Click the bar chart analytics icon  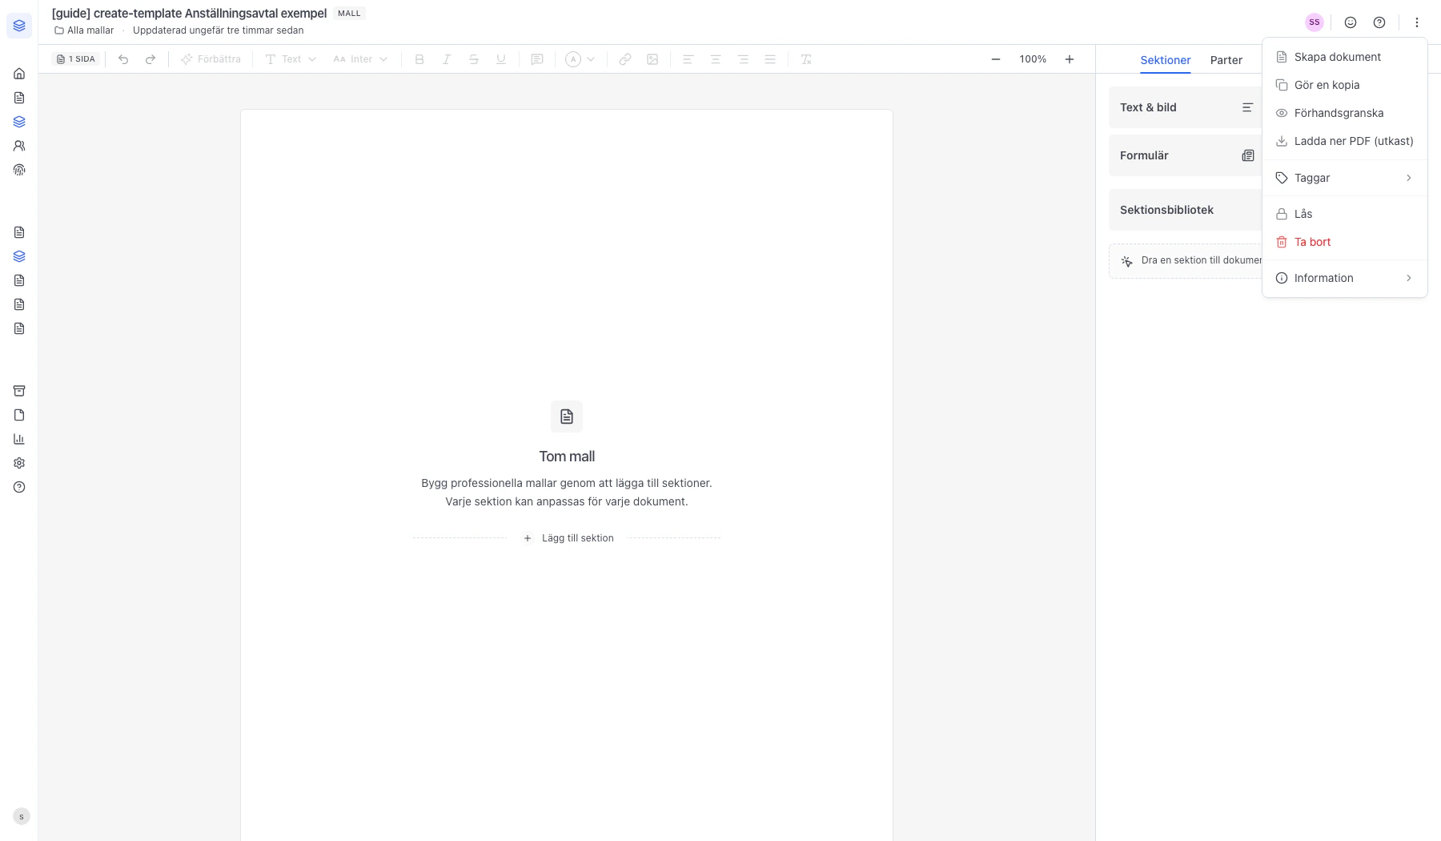click(19, 439)
